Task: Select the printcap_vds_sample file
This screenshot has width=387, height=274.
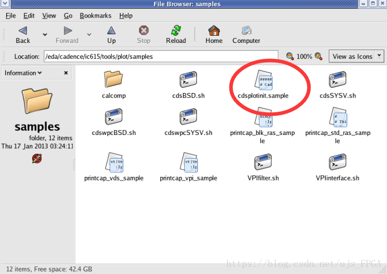Action: point(114,162)
